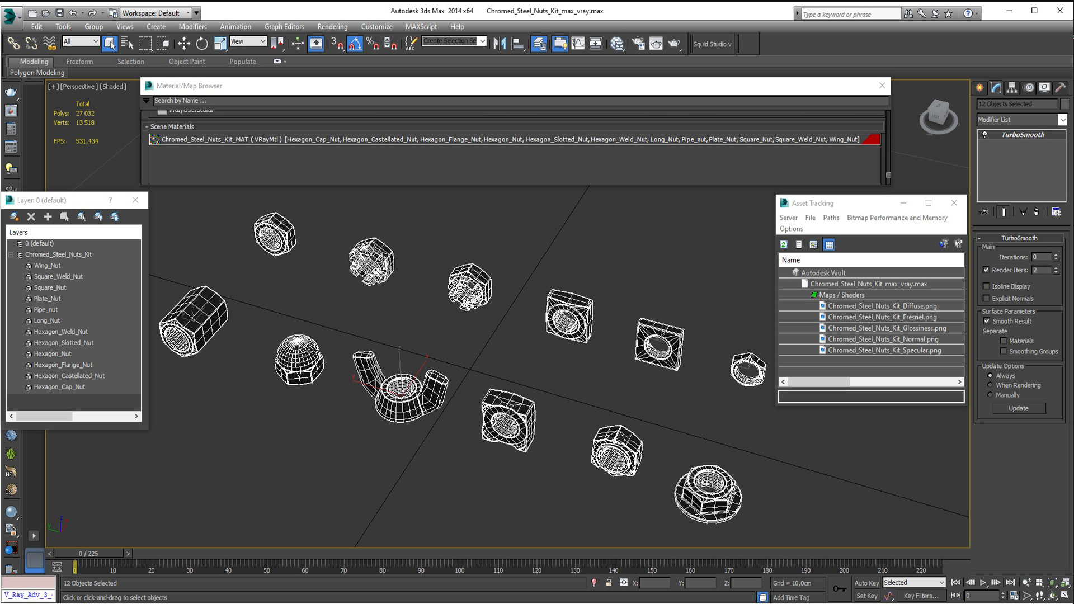This screenshot has width=1074, height=604.
Task: Toggle Selection Lock icon in status bar
Action: point(609,583)
